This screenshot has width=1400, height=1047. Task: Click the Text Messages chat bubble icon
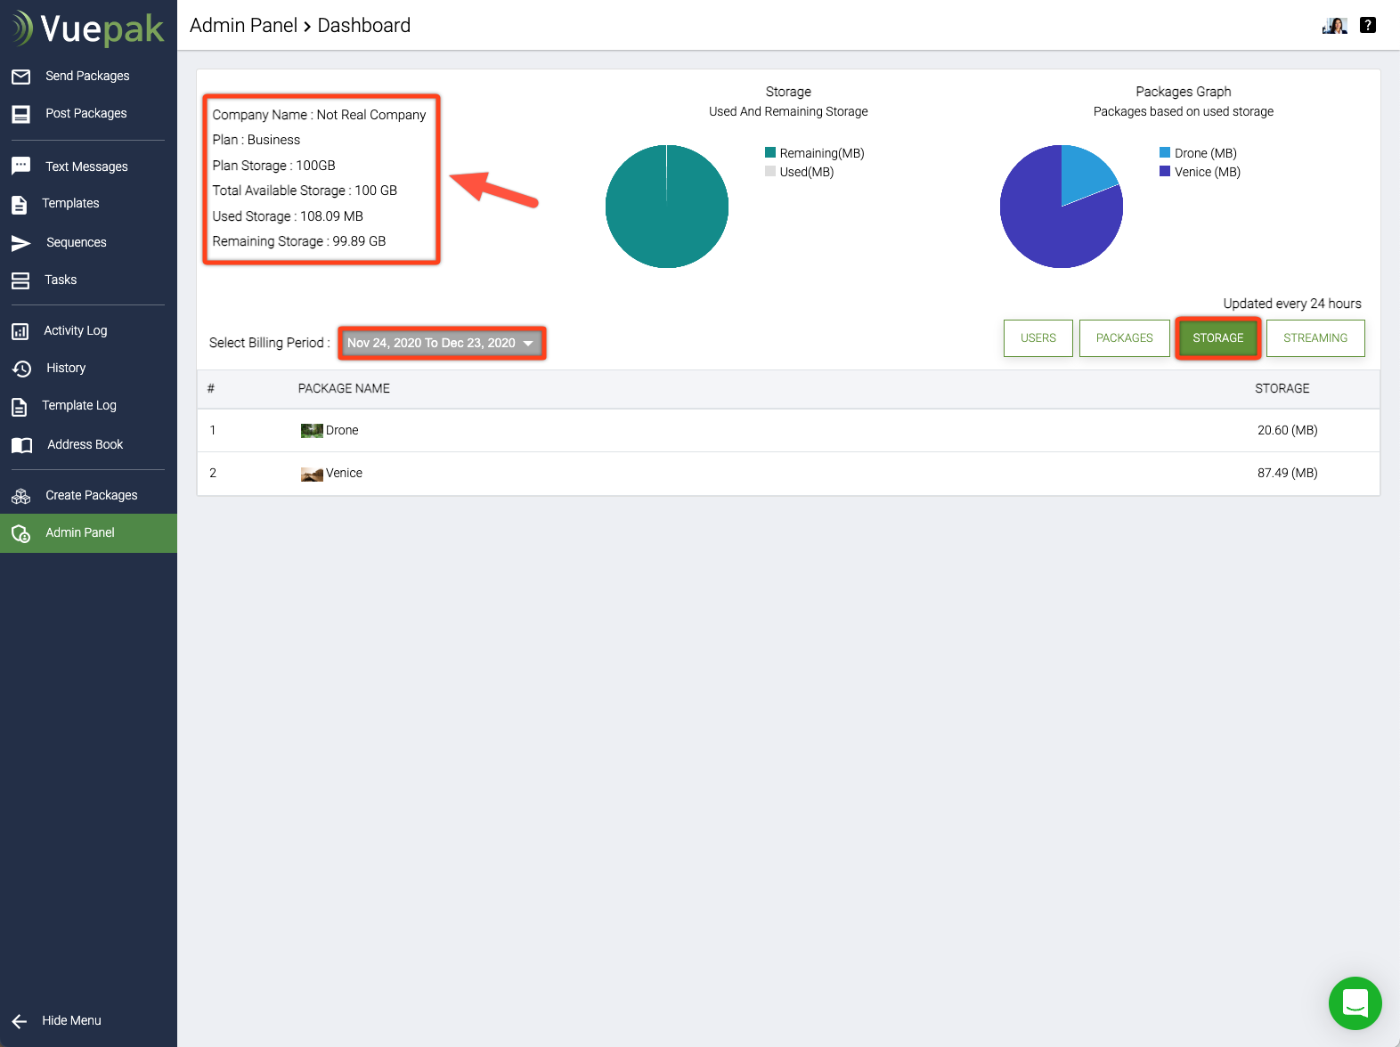click(x=21, y=166)
